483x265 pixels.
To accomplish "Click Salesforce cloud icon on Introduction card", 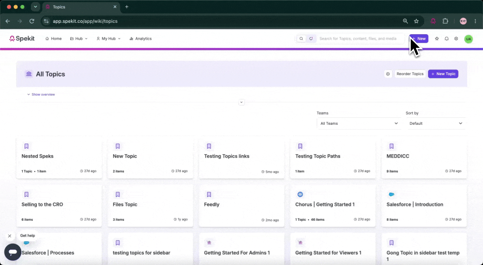I will click(392, 194).
